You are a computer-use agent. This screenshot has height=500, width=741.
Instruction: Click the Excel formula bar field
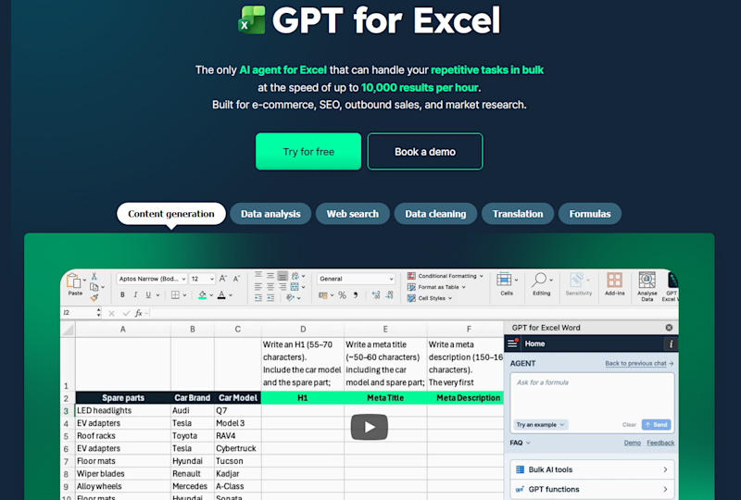tap(414, 313)
